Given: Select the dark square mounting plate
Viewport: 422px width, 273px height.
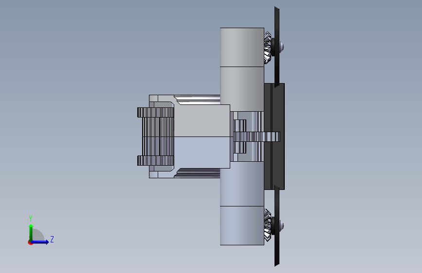Looking at the screenshot, I should pos(274,136).
